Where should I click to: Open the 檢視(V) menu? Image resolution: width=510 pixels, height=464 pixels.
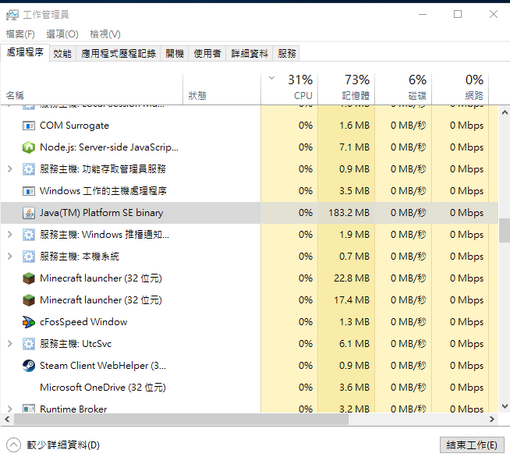(x=105, y=34)
